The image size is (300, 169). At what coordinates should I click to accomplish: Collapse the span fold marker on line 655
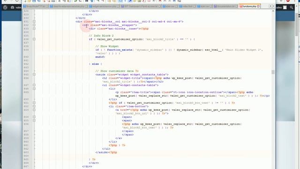click(34, 121)
